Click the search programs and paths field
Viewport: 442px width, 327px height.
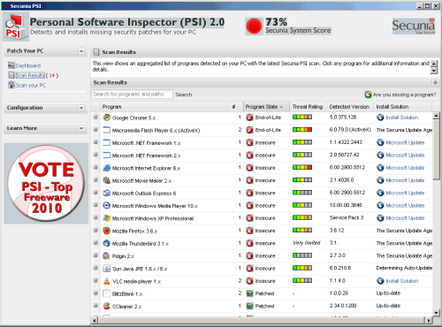coord(132,95)
